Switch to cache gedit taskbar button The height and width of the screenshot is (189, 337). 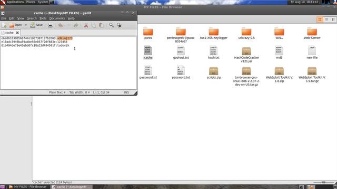[72, 187]
